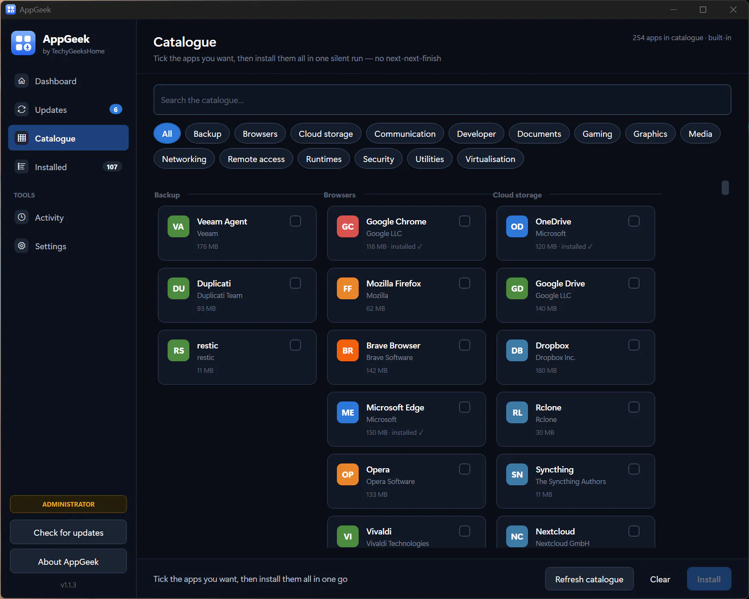Click the OD OneDrive icon
Viewport: 749px width, 599px height.
point(517,227)
